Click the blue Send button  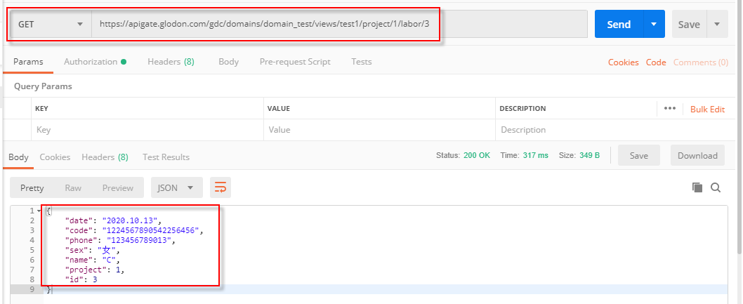click(618, 24)
